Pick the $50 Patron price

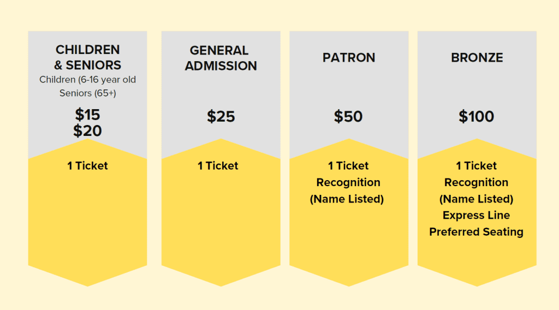pos(349,116)
